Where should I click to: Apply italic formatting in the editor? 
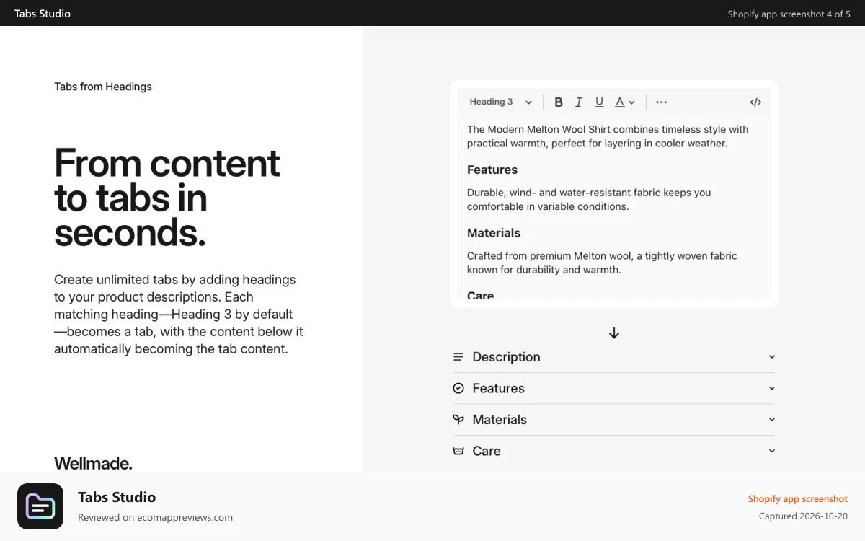click(x=579, y=102)
